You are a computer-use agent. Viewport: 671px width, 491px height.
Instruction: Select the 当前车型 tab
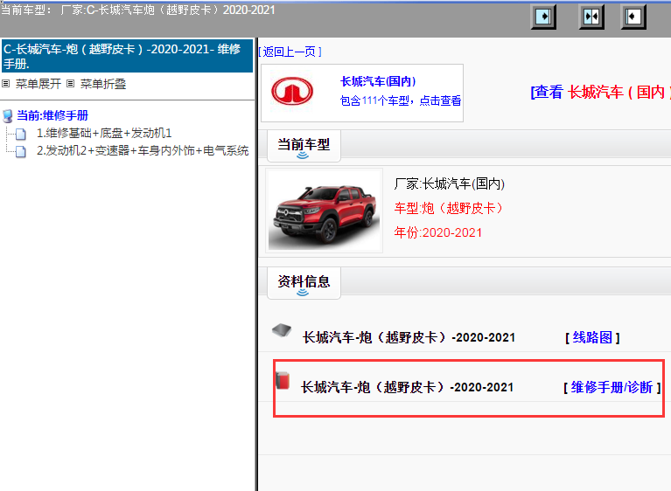(x=304, y=146)
